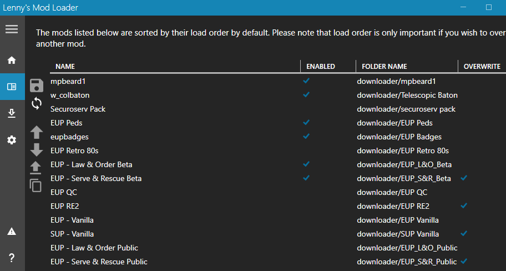This screenshot has width=506, height=271.
Task: Go to the Home page icon
Action: click(12, 60)
